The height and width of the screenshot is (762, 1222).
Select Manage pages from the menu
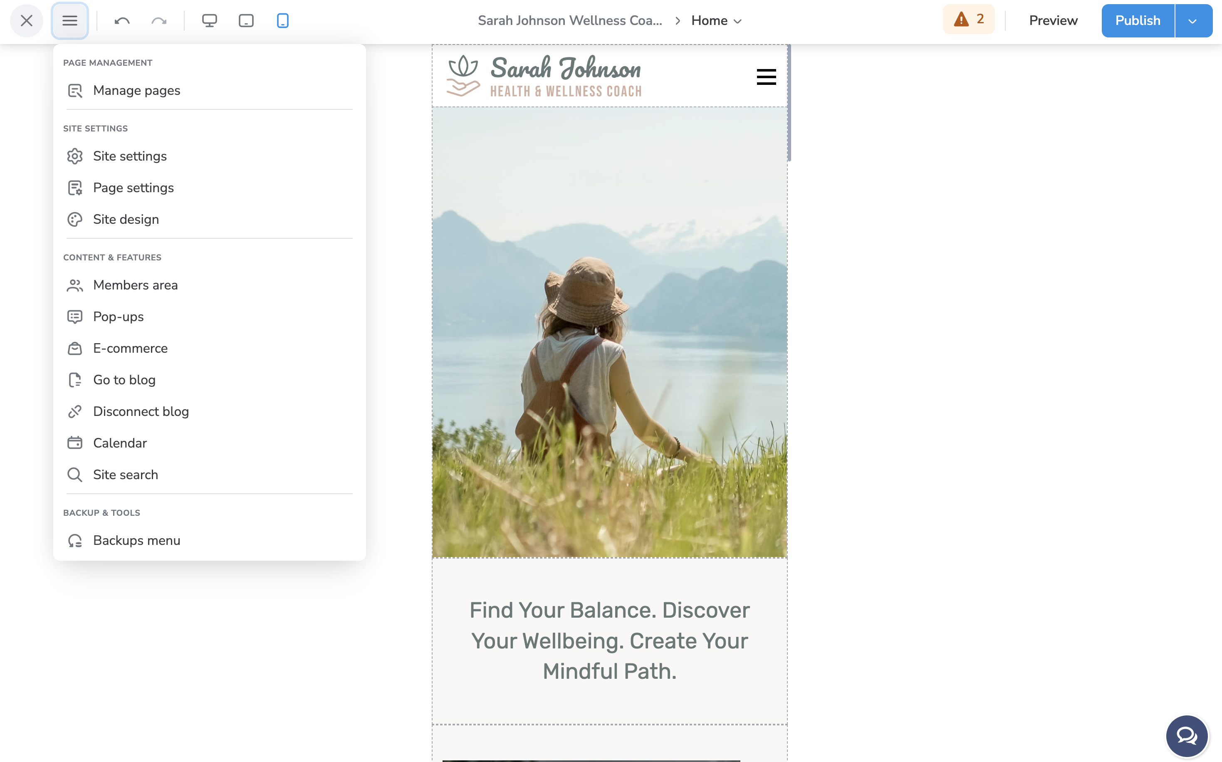[136, 91]
